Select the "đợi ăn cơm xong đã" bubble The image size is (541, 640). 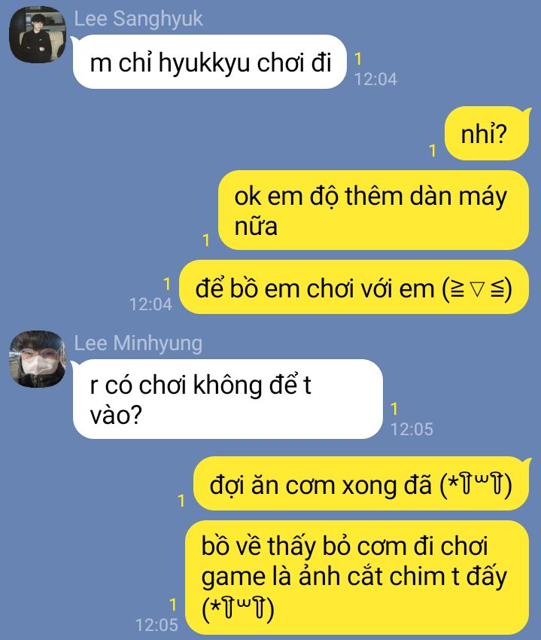(361, 483)
